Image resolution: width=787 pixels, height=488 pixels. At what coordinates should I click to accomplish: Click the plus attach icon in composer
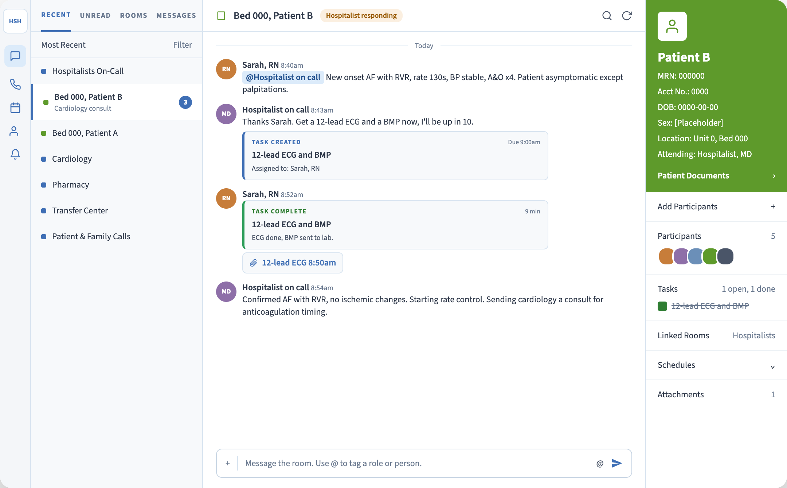tap(228, 463)
